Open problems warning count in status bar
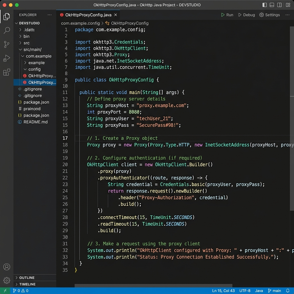This screenshot has width=294, height=294. (25, 291)
